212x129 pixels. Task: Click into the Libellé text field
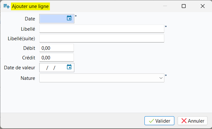[x=102, y=29]
